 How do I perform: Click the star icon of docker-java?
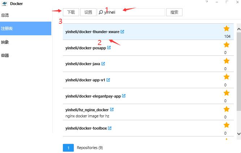pos(227,61)
